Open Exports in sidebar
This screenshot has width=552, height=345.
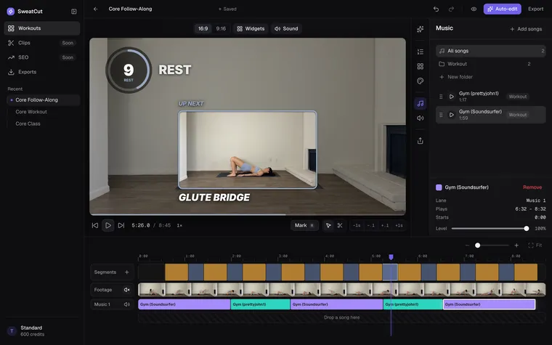coord(42,72)
